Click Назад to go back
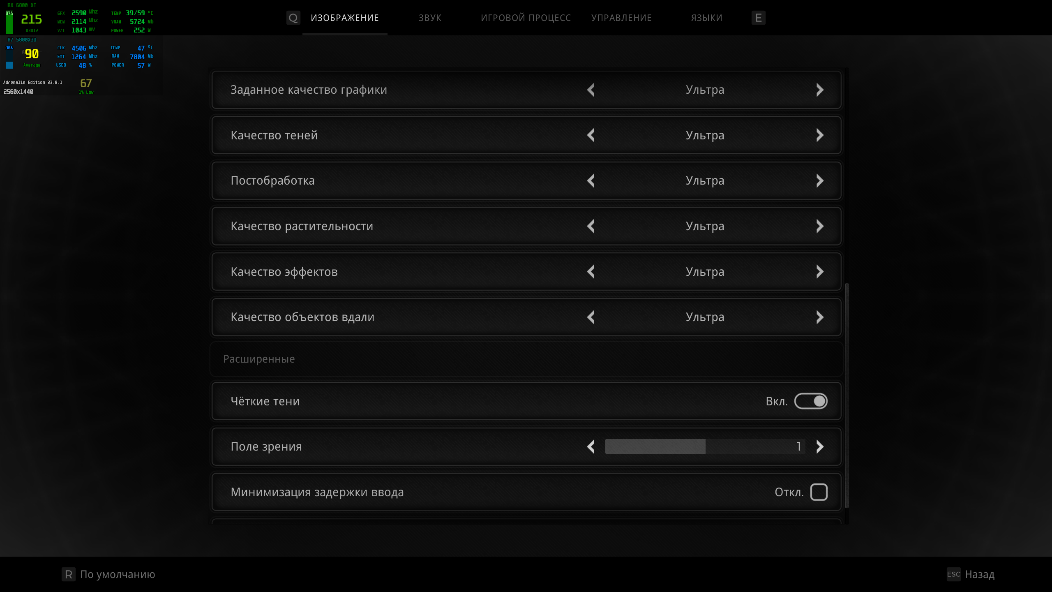 pyautogui.click(x=979, y=574)
